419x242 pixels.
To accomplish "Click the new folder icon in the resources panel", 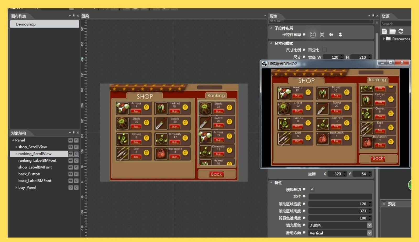I will click(392, 31).
